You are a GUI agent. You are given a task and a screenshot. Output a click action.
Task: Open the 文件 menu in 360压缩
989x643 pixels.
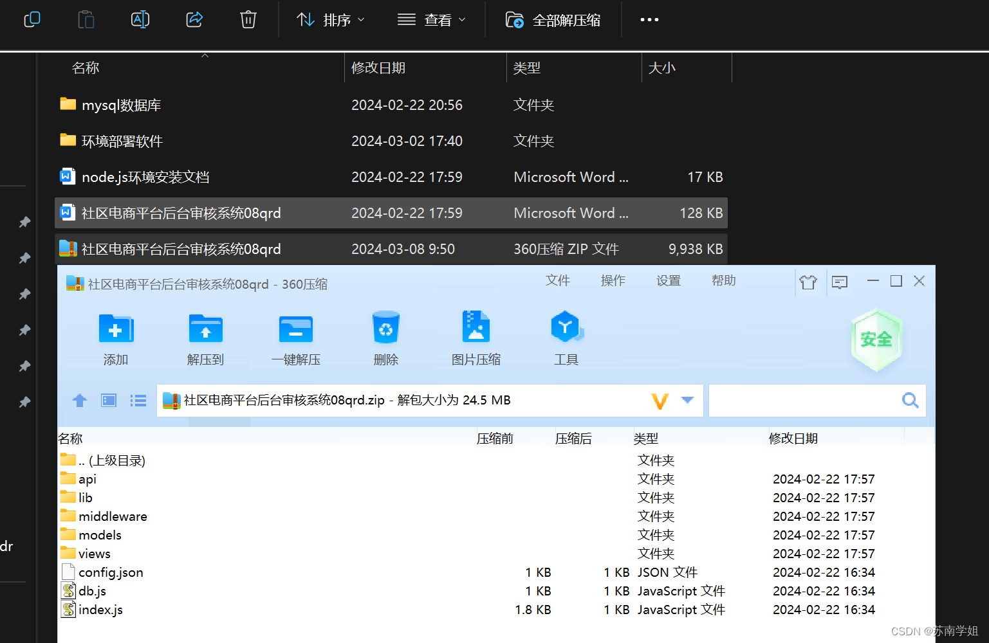[557, 280]
